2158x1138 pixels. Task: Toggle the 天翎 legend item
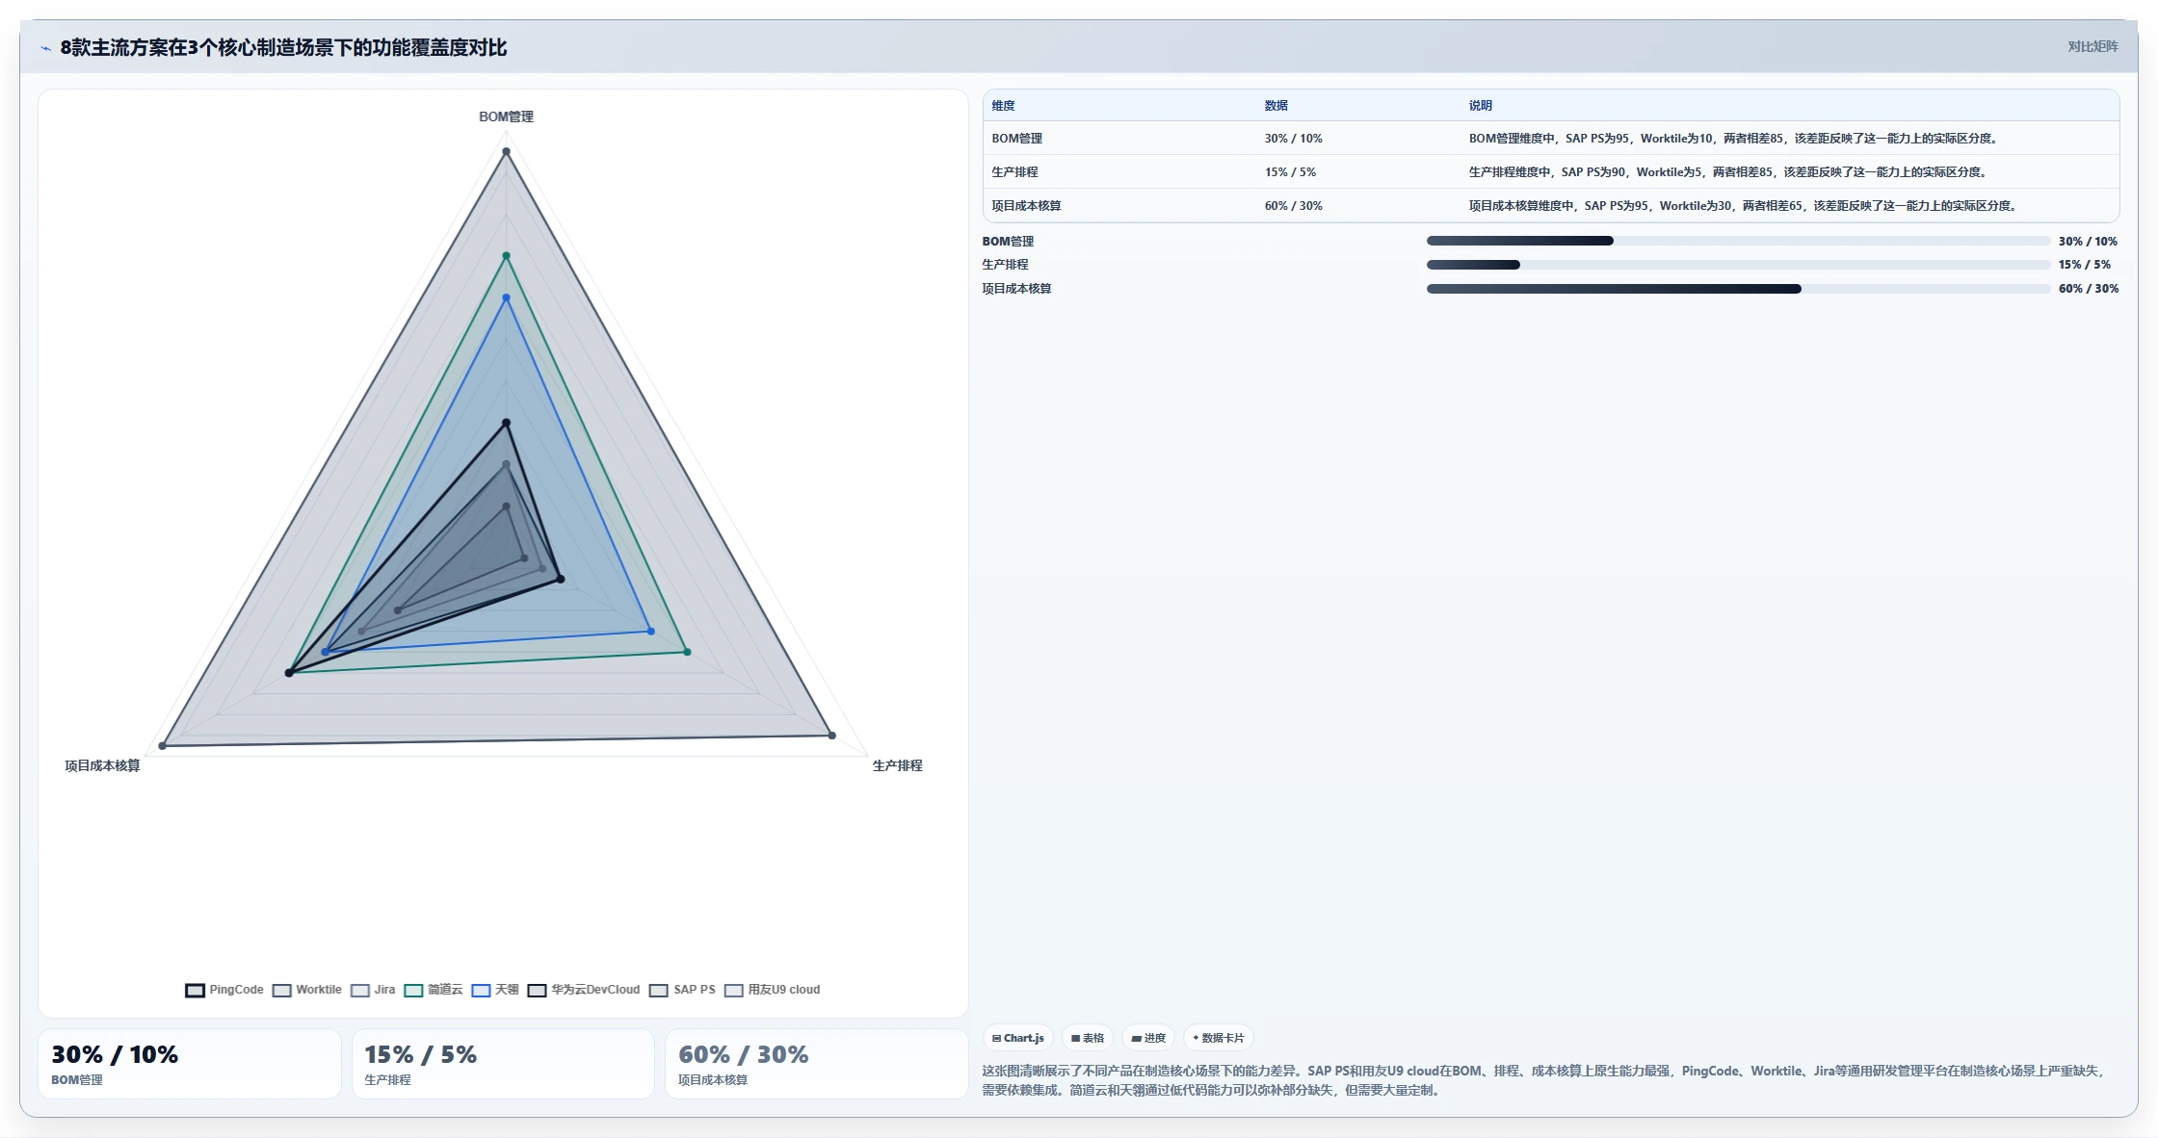(x=495, y=990)
